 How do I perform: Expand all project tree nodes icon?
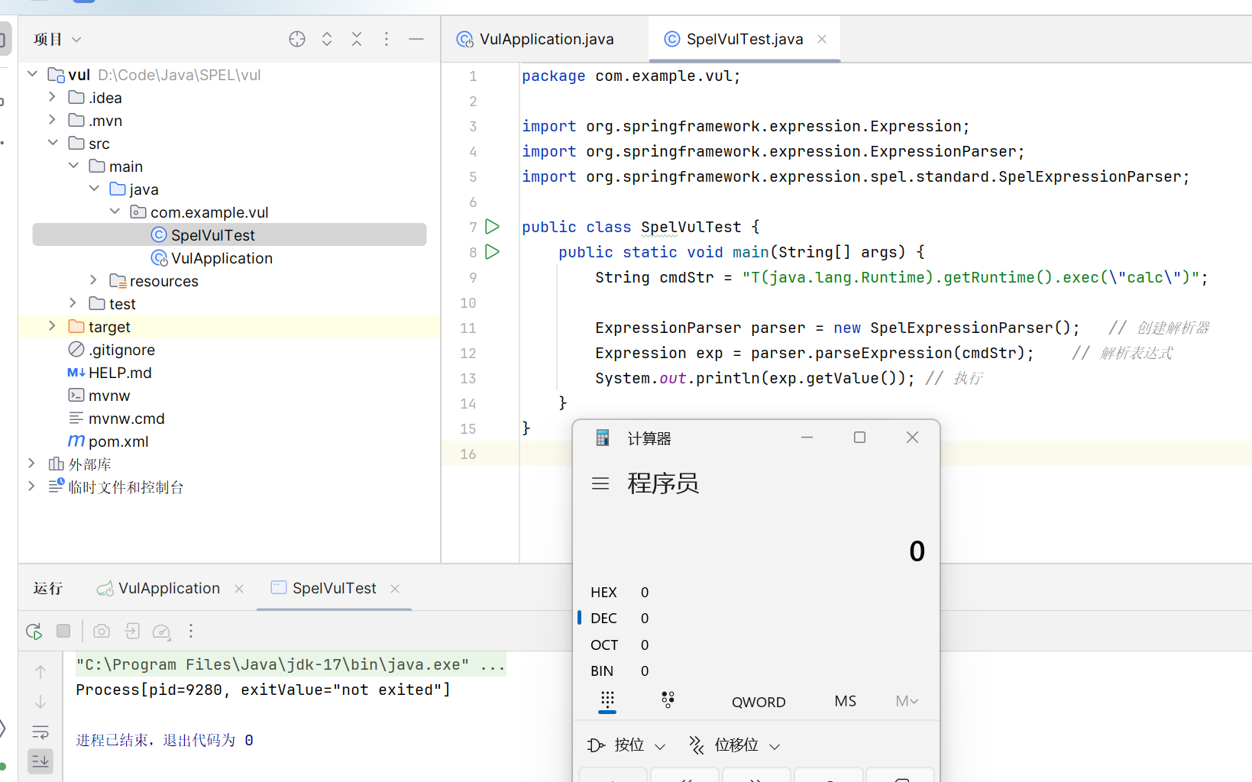click(x=327, y=39)
